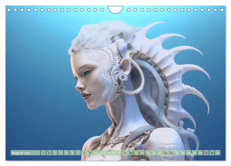The image size is (231, 166).
Task: Select red-numbered day 15
Action: click(125, 153)
